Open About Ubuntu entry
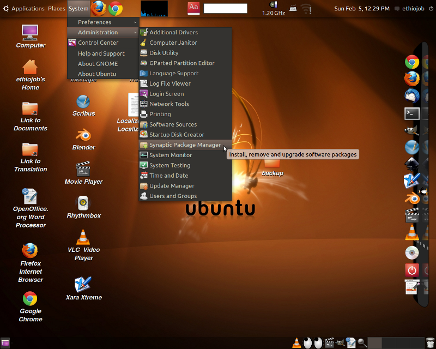This screenshot has width=436, height=349. (x=103, y=74)
